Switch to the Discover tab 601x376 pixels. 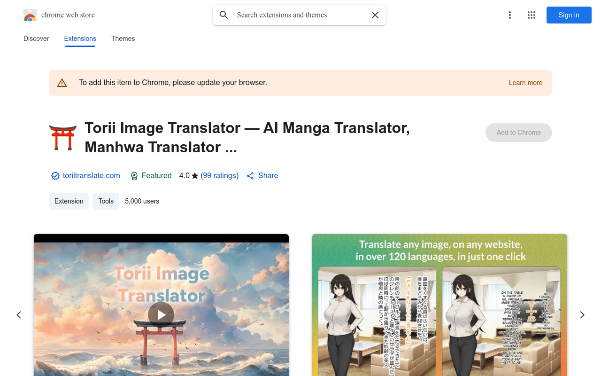(x=36, y=39)
